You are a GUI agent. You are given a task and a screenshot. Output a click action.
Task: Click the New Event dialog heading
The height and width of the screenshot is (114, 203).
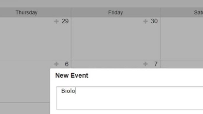[x=72, y=76]
